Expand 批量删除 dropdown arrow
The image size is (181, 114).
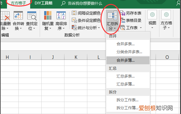tap(8, 28)
